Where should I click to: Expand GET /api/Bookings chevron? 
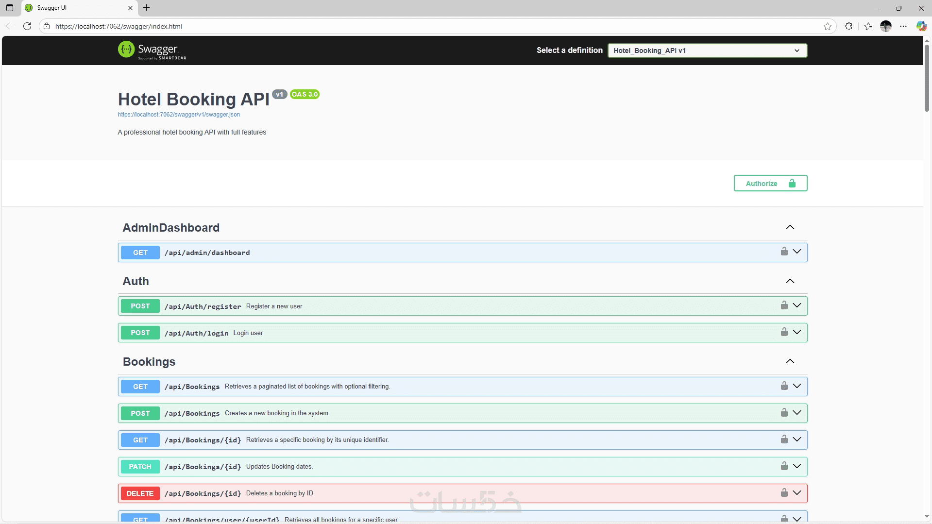click(797, 386)
